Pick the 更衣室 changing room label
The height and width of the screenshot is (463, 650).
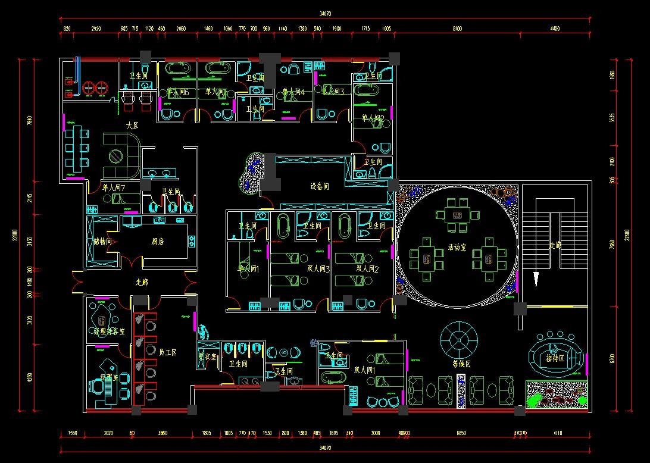(x=207, y=356)
